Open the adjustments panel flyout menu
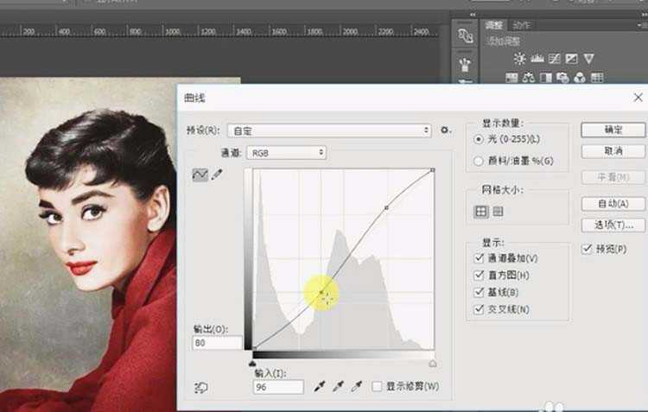This screenshot has height=412, width=648. 640,25
